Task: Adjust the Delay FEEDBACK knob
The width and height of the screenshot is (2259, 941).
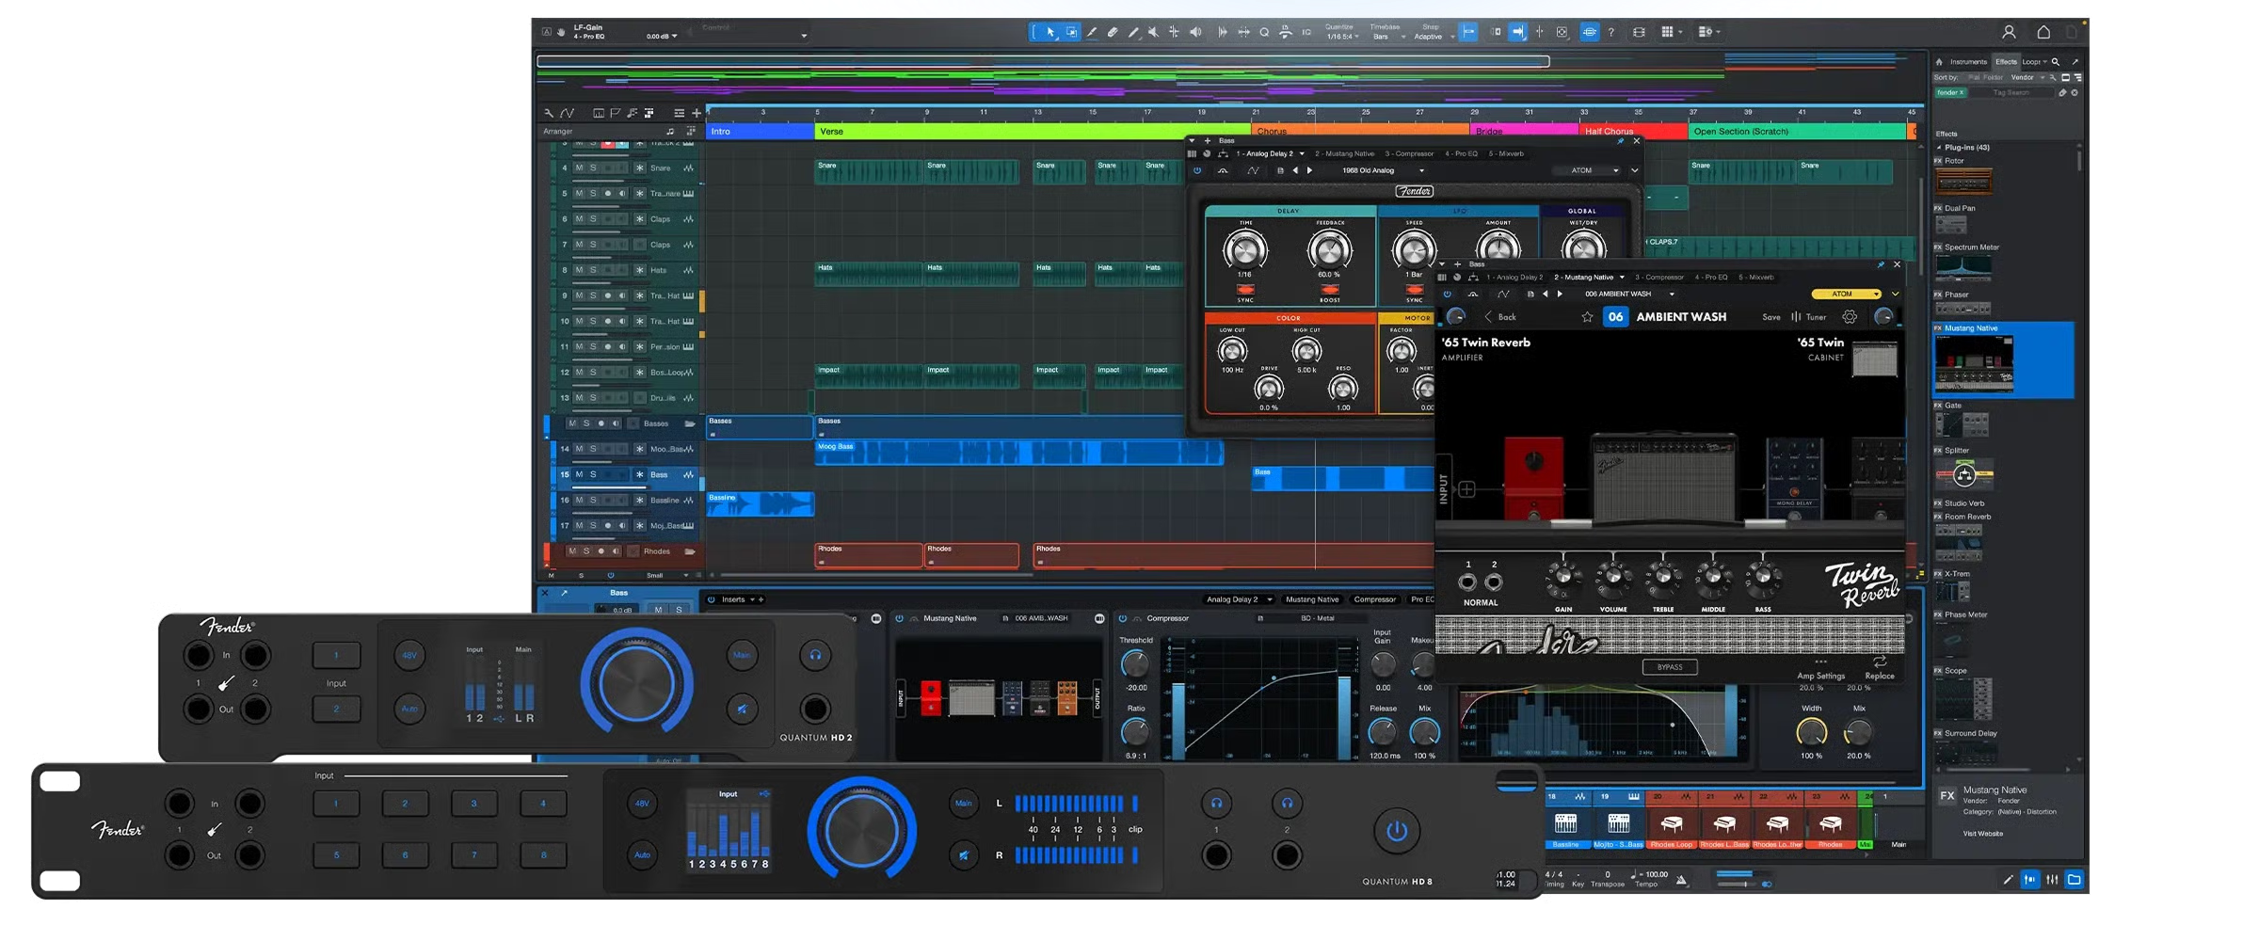Action: coord(1329,251)
